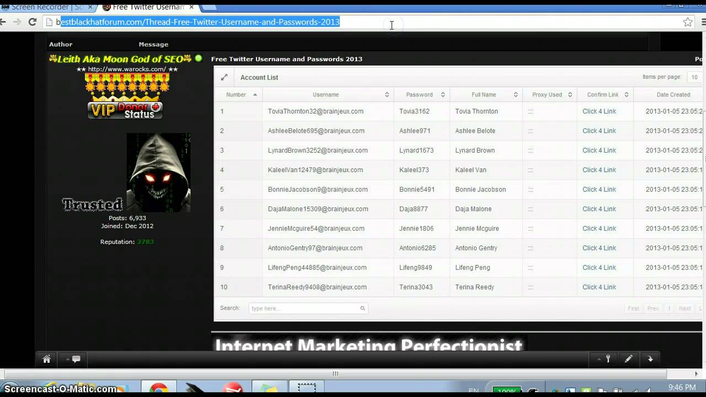
Task: Open Click 4 Link in row 5
Action: (599, 190)
